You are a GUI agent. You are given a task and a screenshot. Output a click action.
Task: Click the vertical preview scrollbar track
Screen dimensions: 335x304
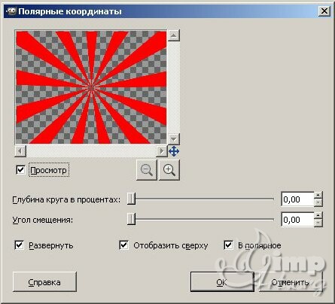point(174,87)
